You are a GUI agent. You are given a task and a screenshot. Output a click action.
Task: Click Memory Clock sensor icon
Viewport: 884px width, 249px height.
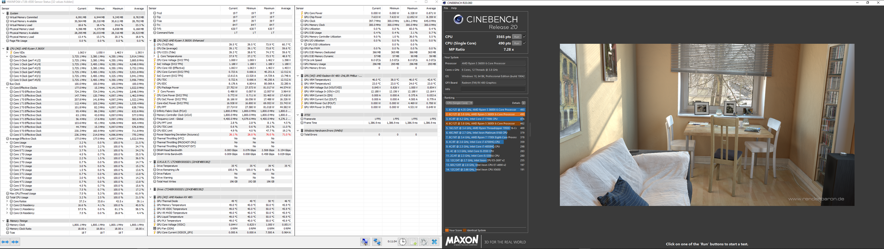click(x=8, y=225)
